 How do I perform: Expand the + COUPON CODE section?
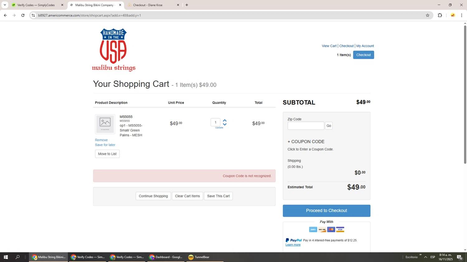point(306,142)
